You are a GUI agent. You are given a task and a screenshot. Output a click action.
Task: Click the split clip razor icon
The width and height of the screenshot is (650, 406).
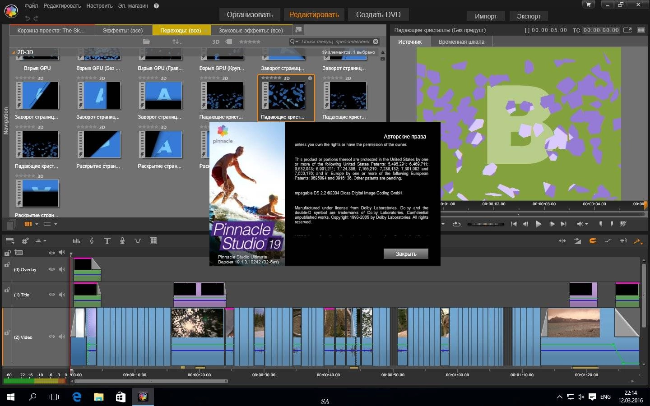pyautogui.click(x=562, y=241)
